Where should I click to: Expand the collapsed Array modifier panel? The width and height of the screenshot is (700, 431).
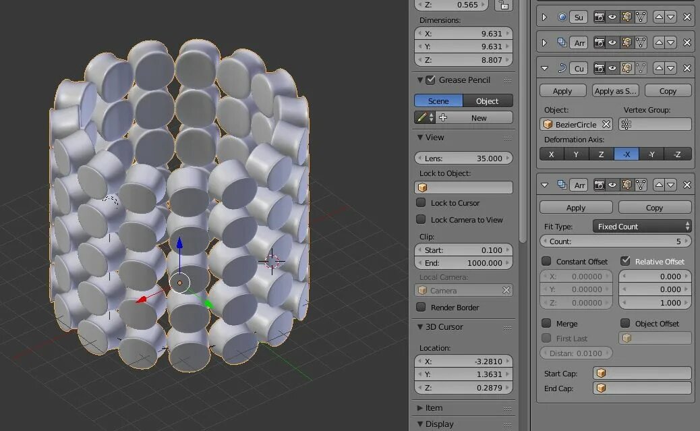point(544,43)
